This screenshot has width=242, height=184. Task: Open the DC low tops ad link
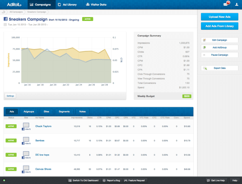pos(42,155)
